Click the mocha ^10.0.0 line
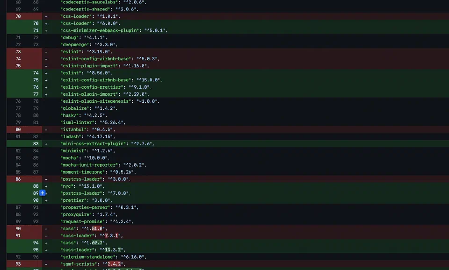The width and height of the screenshot is (449, 270). (x=228, y=158)
